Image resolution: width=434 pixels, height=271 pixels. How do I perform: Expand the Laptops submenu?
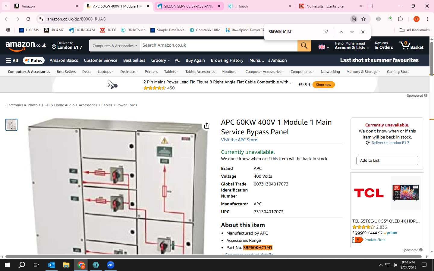105,72
